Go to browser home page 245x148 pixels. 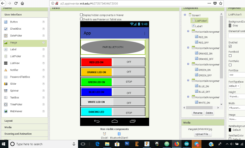coord(22,3)
